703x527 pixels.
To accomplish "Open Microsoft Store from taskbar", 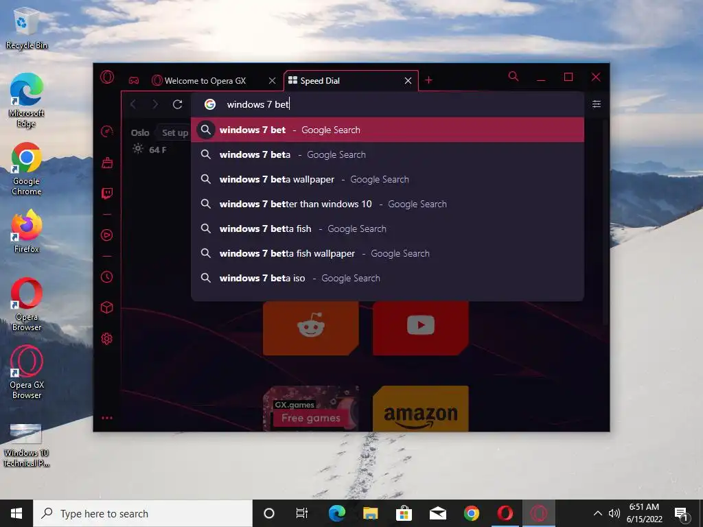I will (x=404, y=513).
